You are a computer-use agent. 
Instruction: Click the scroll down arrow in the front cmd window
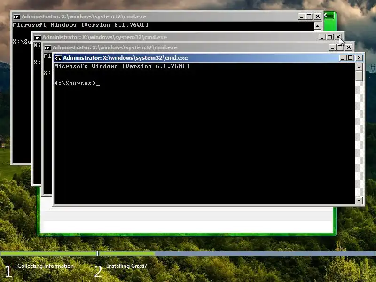click(359, 201)
